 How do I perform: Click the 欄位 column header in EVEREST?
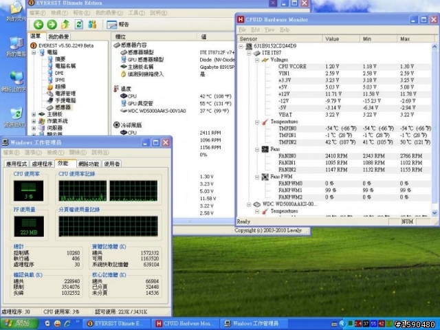[155, 36]
